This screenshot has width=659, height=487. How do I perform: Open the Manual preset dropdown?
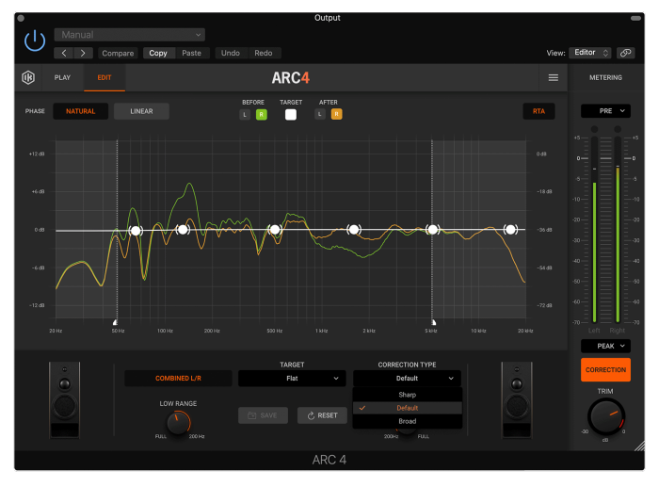tap(129, 35)
